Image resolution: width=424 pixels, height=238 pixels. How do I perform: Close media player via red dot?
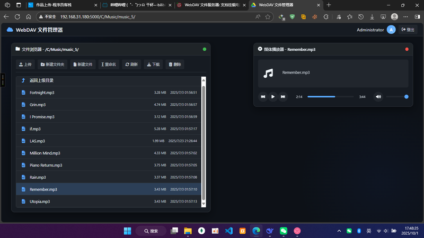[x=407, y=49]
